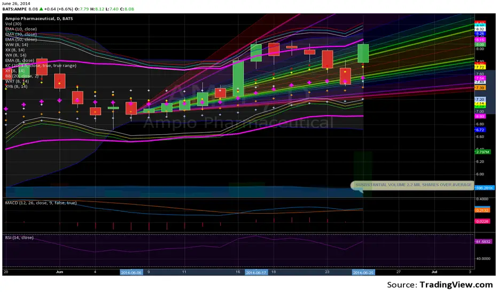This screenshot has height=293, width=498.
Task: Select the EMA (8, close) indicator label
Action: (x=19, y=60)
